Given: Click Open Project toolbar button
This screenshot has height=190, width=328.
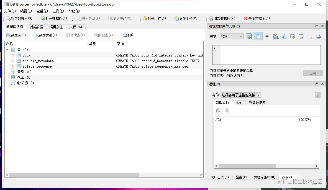Looking at the screenshot, I should [x=154, y=18].
